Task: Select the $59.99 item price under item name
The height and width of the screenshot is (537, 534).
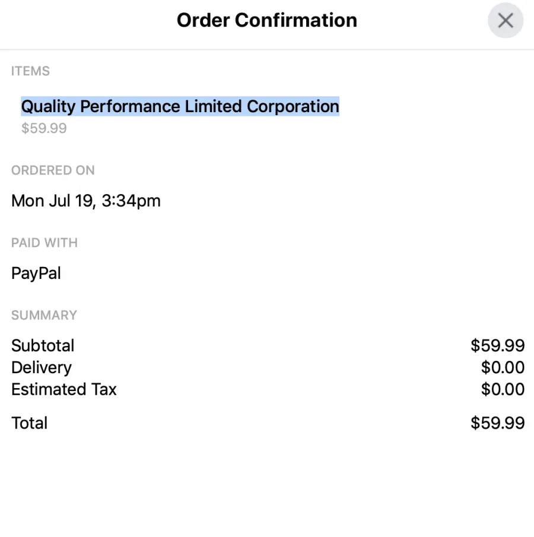Action: point(44,128)
